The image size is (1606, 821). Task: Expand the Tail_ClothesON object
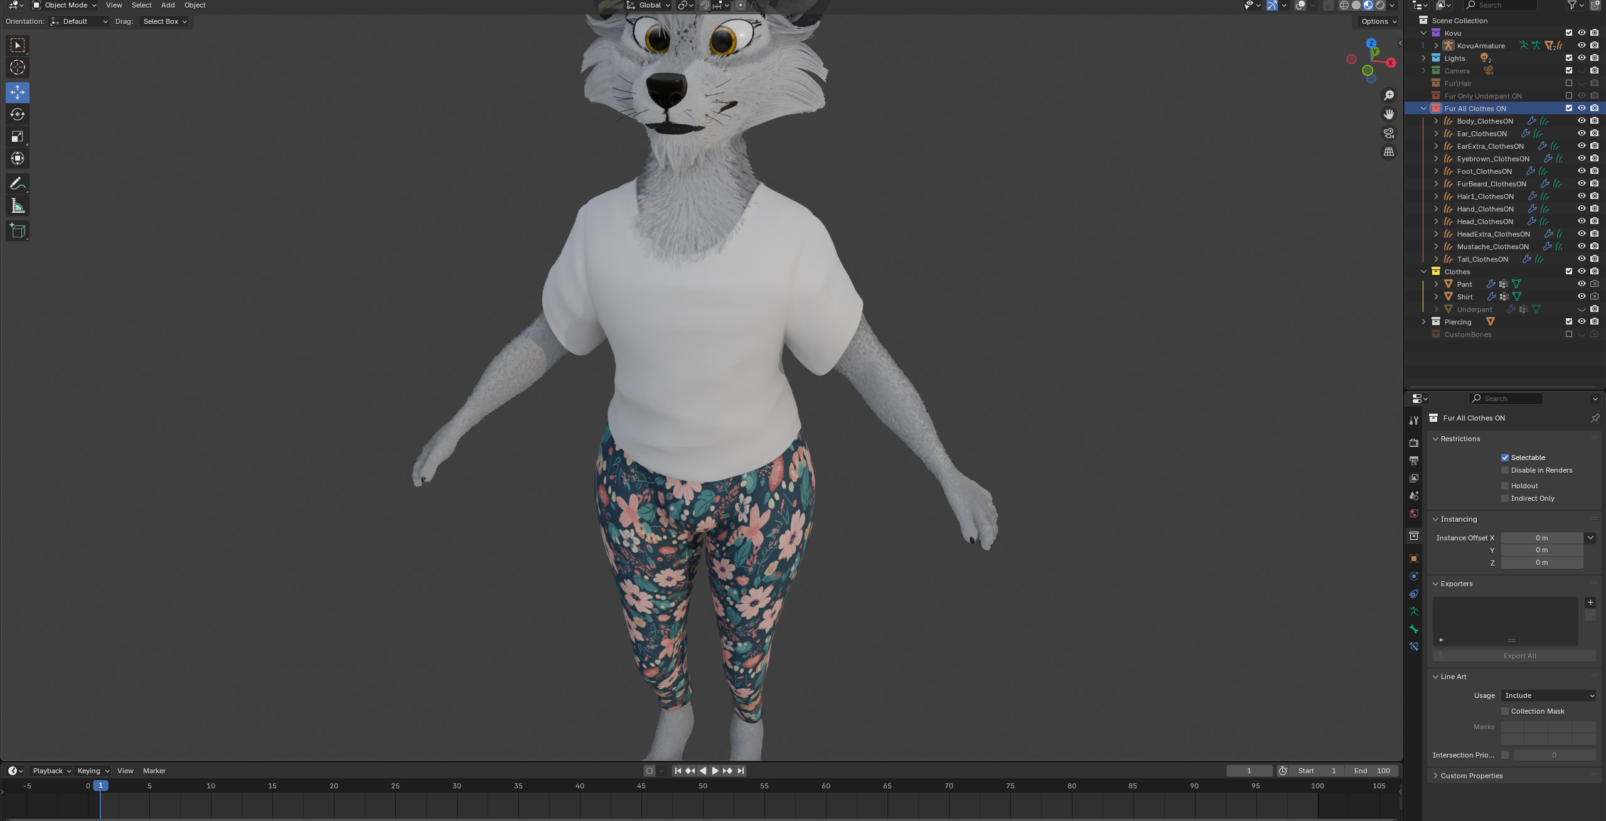coord(1437,259)
